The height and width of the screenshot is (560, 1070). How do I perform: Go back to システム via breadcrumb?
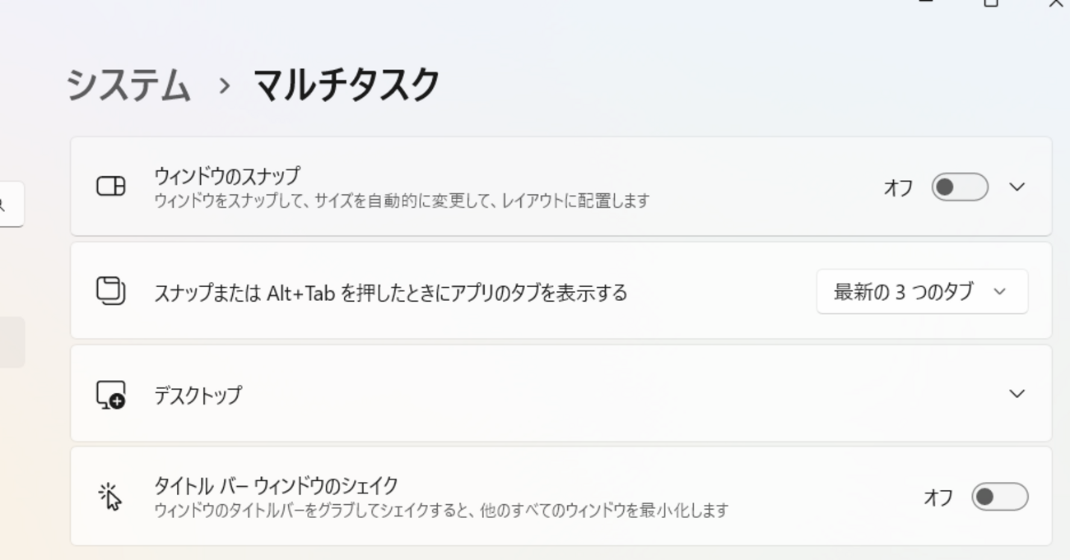[128, 86]
